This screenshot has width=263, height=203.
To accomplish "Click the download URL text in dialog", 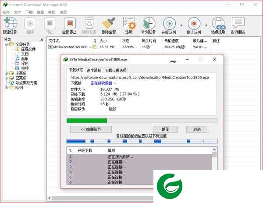I will (139, 78).
